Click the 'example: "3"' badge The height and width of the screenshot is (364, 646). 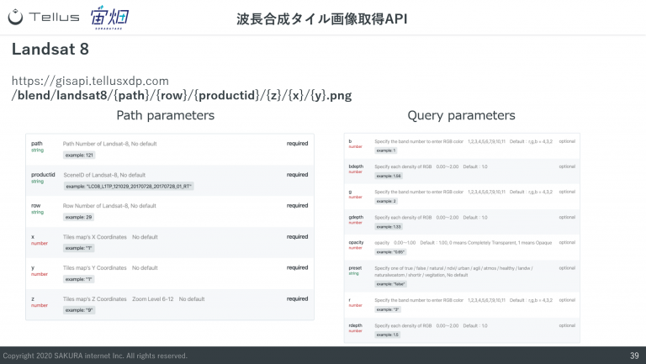pyautogui.click(x=388, y=309)
